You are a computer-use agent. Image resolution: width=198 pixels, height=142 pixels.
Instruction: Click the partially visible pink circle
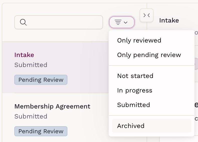(x=195, y=64)
